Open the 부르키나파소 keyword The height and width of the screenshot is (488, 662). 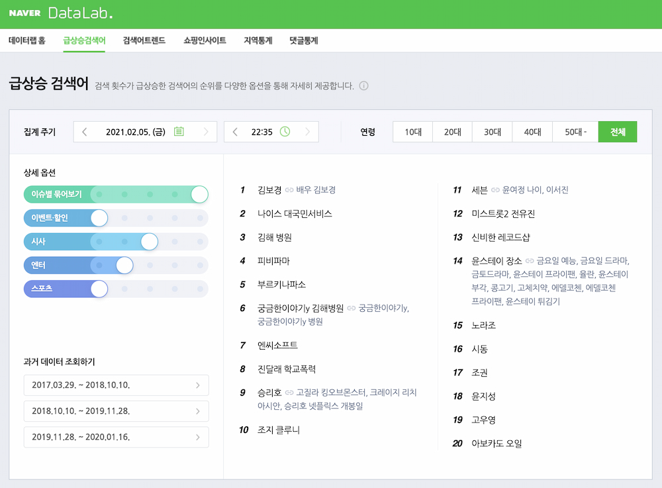281,285
